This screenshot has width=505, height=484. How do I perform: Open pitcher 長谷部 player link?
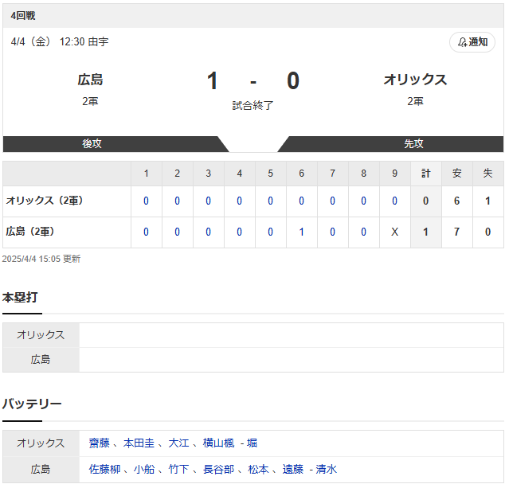pos(219,469)
